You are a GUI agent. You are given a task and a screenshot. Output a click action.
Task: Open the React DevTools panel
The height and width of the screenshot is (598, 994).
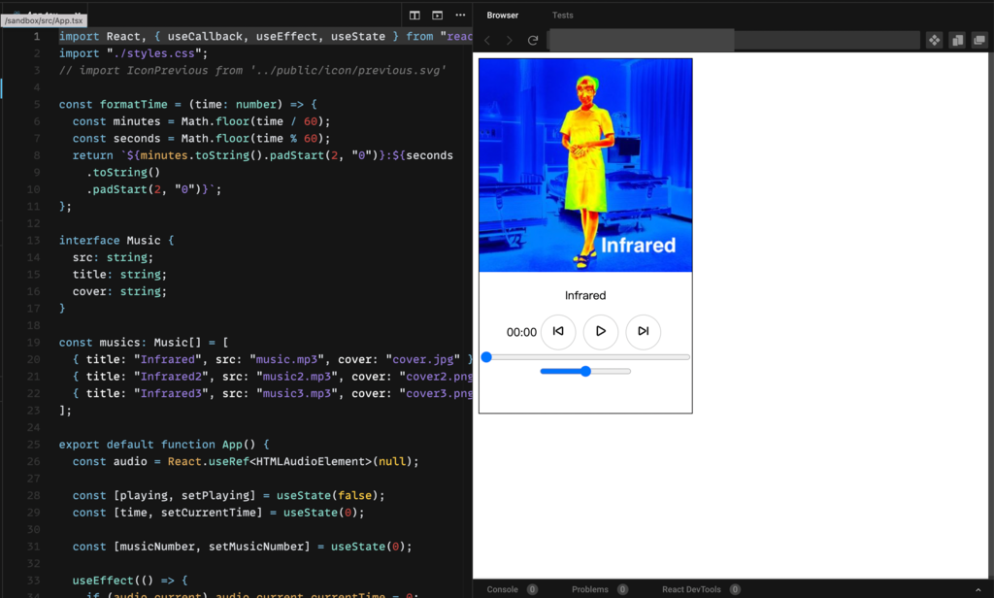point(691,589)
